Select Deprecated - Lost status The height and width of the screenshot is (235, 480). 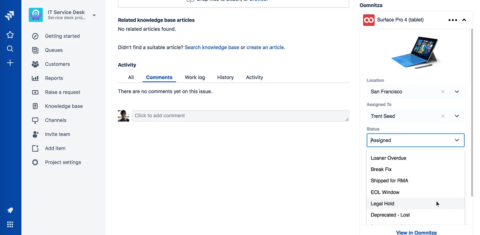(416, 215)
